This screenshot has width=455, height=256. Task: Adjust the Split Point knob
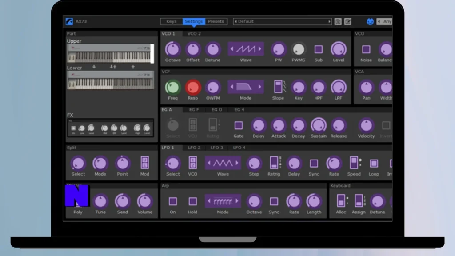click(122, 163)
